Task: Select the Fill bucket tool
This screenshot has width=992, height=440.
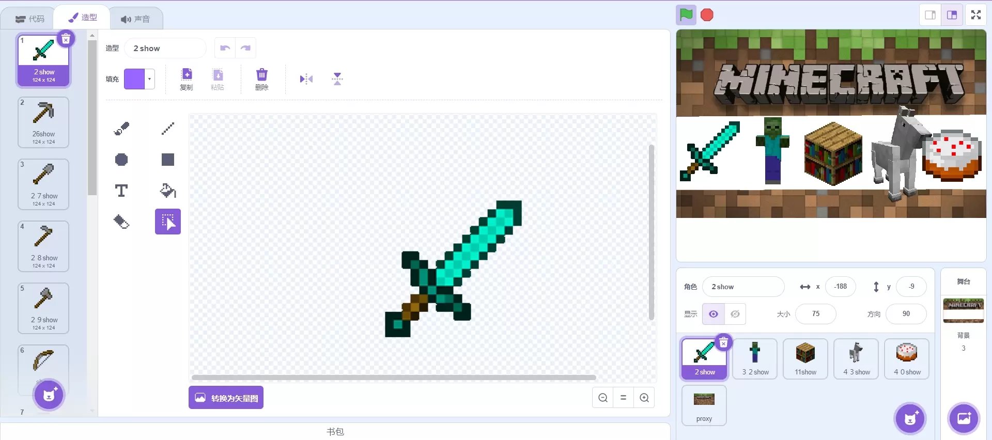Action: 168,191
